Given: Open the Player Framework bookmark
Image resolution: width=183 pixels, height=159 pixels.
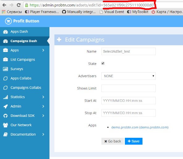Looking at the screenshot, I should (x=42, y=12).
